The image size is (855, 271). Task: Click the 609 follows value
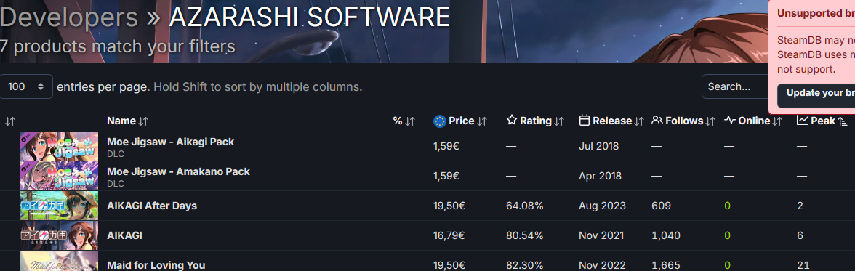coord(661,206)
